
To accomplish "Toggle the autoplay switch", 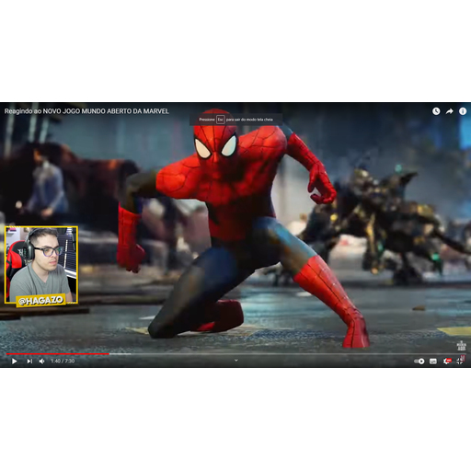I will click(419, 362).
